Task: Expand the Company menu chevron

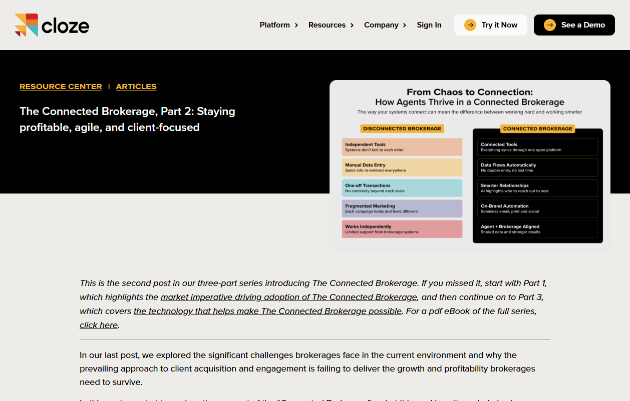Action: pyautogui.click(x=405, y=25)
